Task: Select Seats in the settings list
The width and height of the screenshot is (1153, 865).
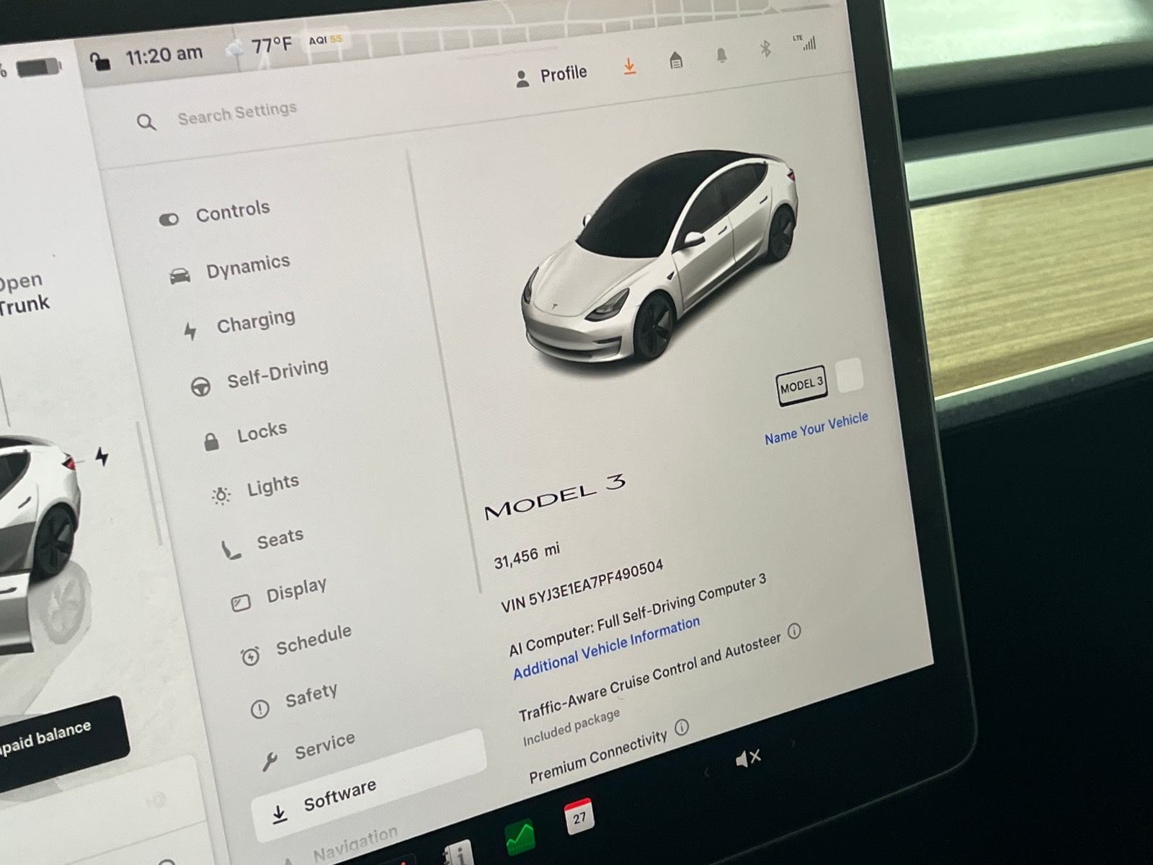Action: click(x=263, y=543)
